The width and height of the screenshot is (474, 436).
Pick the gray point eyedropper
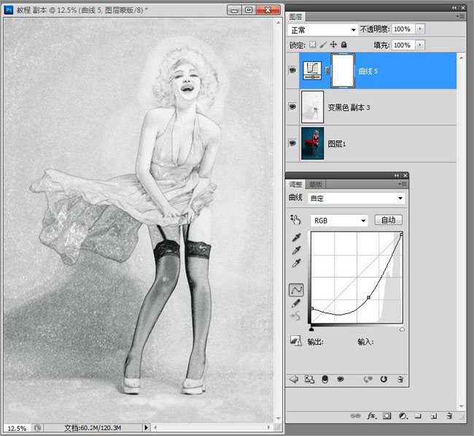pos(297,250)
